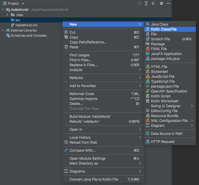Viewport: 199px width, 185px height.
Task: Open Mark Directory as submenu
Action: [103, 163]
